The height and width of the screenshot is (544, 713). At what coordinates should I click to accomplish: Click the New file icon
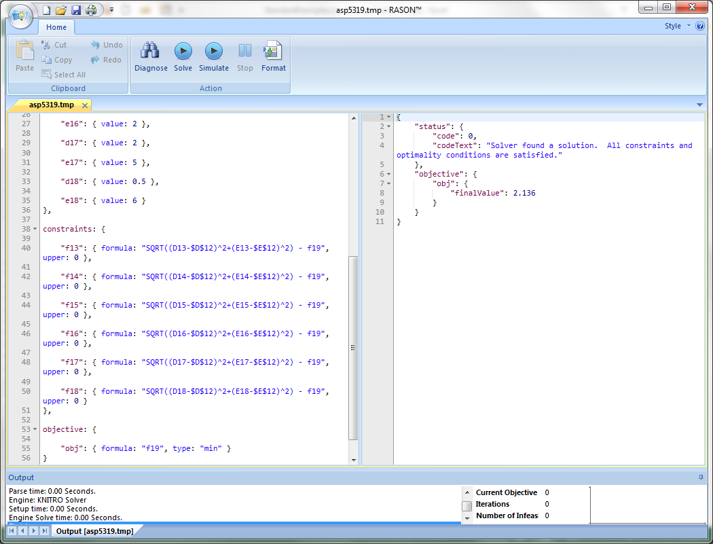pos(46,10)
